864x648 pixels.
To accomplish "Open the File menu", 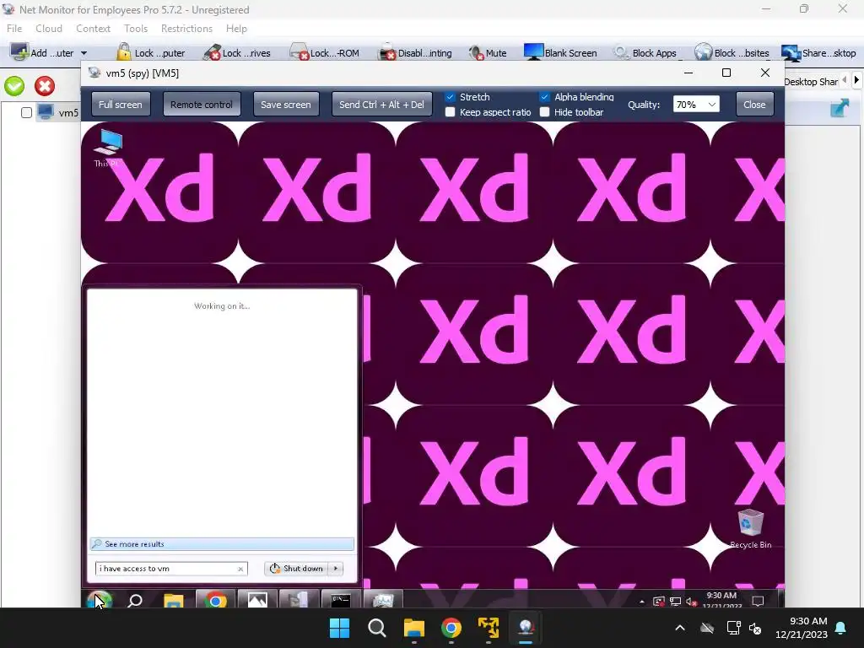I will click(x=14, y=28).
